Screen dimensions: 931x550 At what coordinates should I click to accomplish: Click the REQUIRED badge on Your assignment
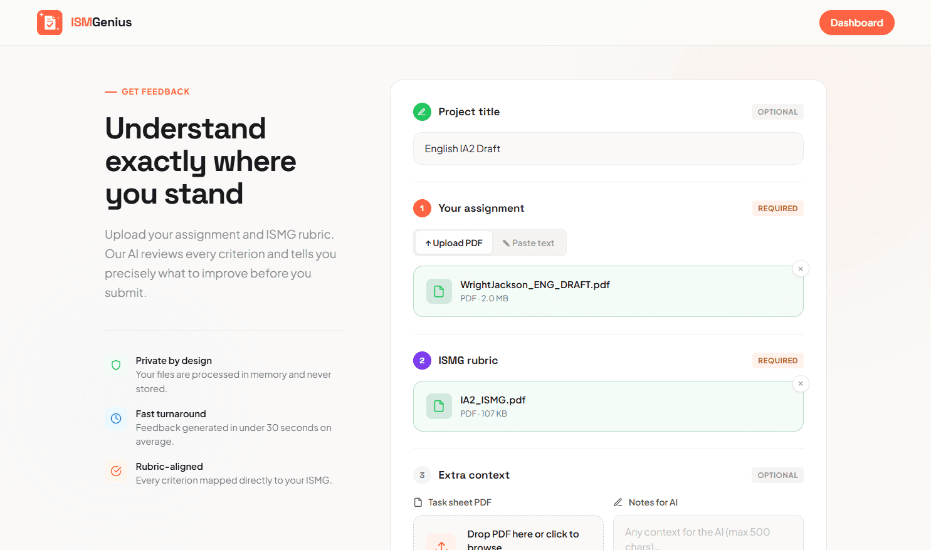[777, 208]
